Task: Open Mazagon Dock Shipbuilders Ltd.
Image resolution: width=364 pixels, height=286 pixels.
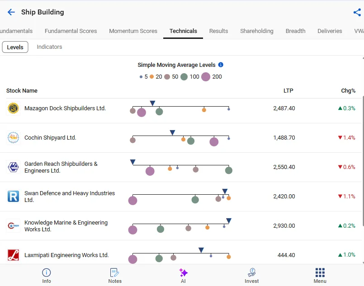Action: coord(65,108)
